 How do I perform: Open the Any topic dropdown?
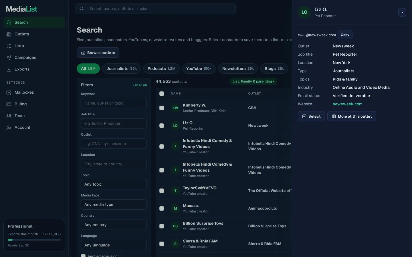coord(114,184)
